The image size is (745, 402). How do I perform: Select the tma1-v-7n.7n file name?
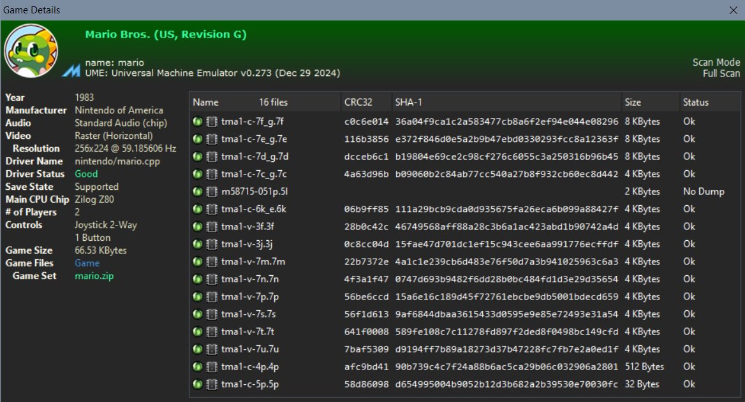pyautogui.click(x=250, y=280)
